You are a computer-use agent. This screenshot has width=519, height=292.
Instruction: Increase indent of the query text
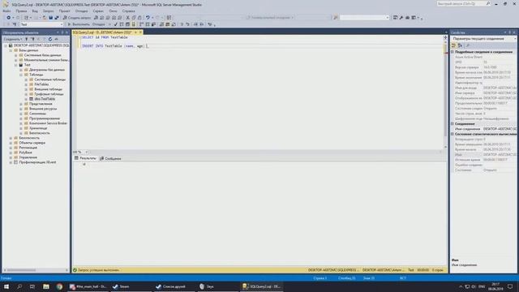[202, 24]
